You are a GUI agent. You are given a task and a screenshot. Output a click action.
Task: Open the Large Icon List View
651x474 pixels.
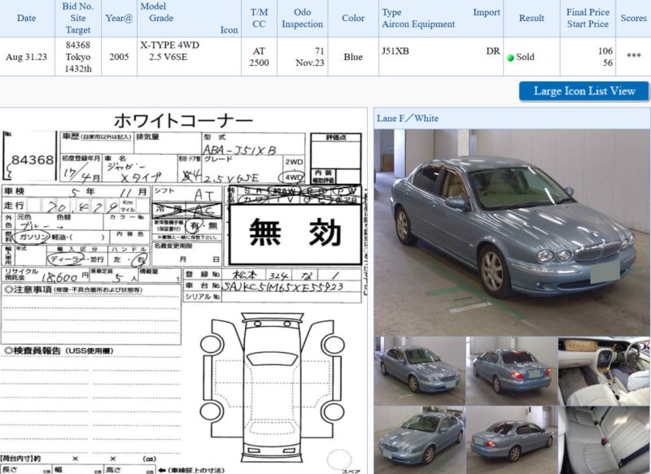583,91
